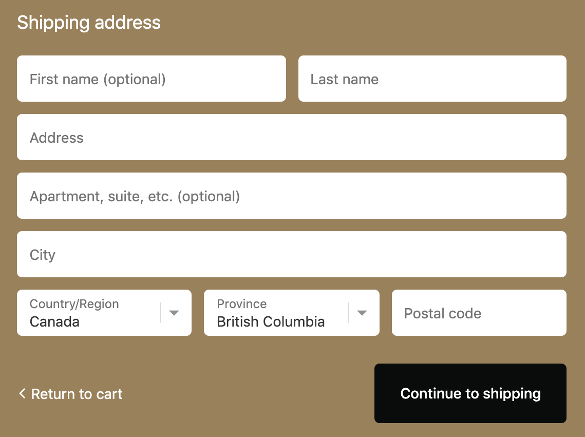
Task: Click the Apartment, suite, etc. field
Action: (291, 196)
